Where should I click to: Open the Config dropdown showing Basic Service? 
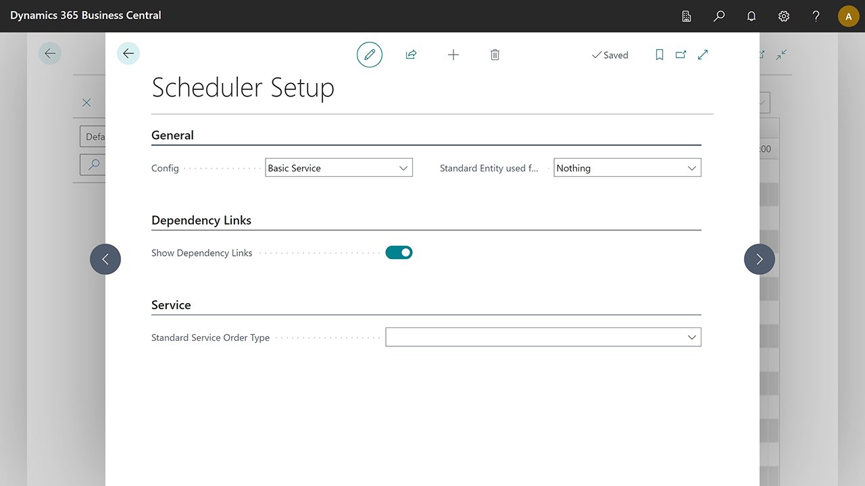pyautogui.click(x=403, y=167)
